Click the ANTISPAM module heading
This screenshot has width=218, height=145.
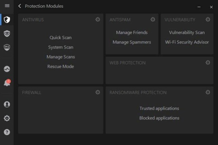coord(120,20)
